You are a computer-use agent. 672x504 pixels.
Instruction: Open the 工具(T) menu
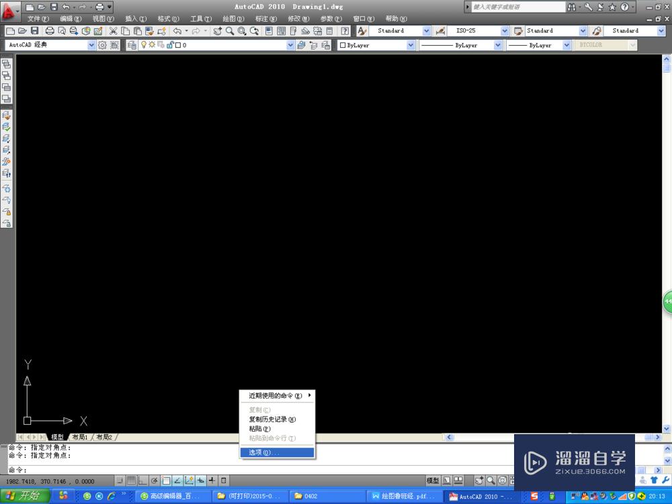pos(201,19)
